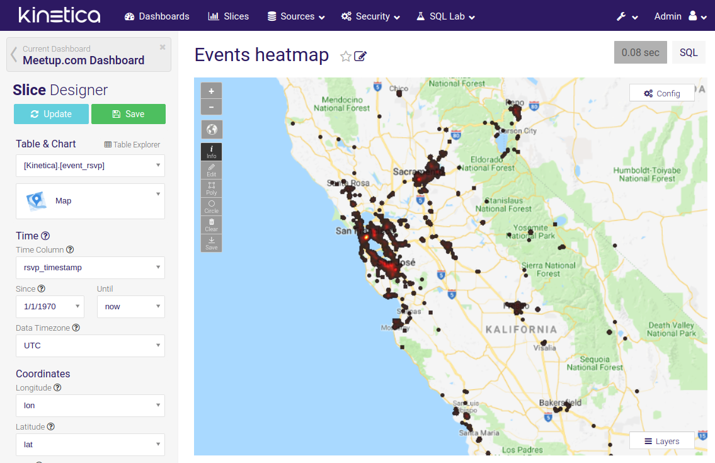
Task: Click the Meetup.com Dashboard title
Action: [x=83, y=60]
